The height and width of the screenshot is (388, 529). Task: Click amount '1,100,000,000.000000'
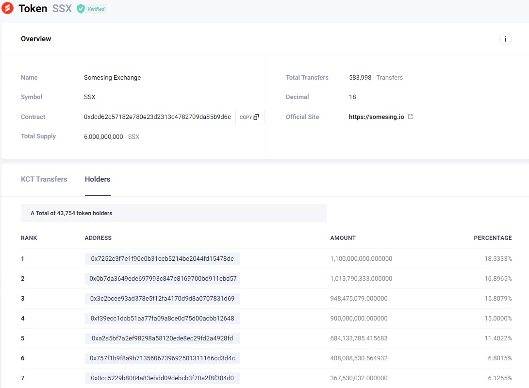[x=361, y=259]
